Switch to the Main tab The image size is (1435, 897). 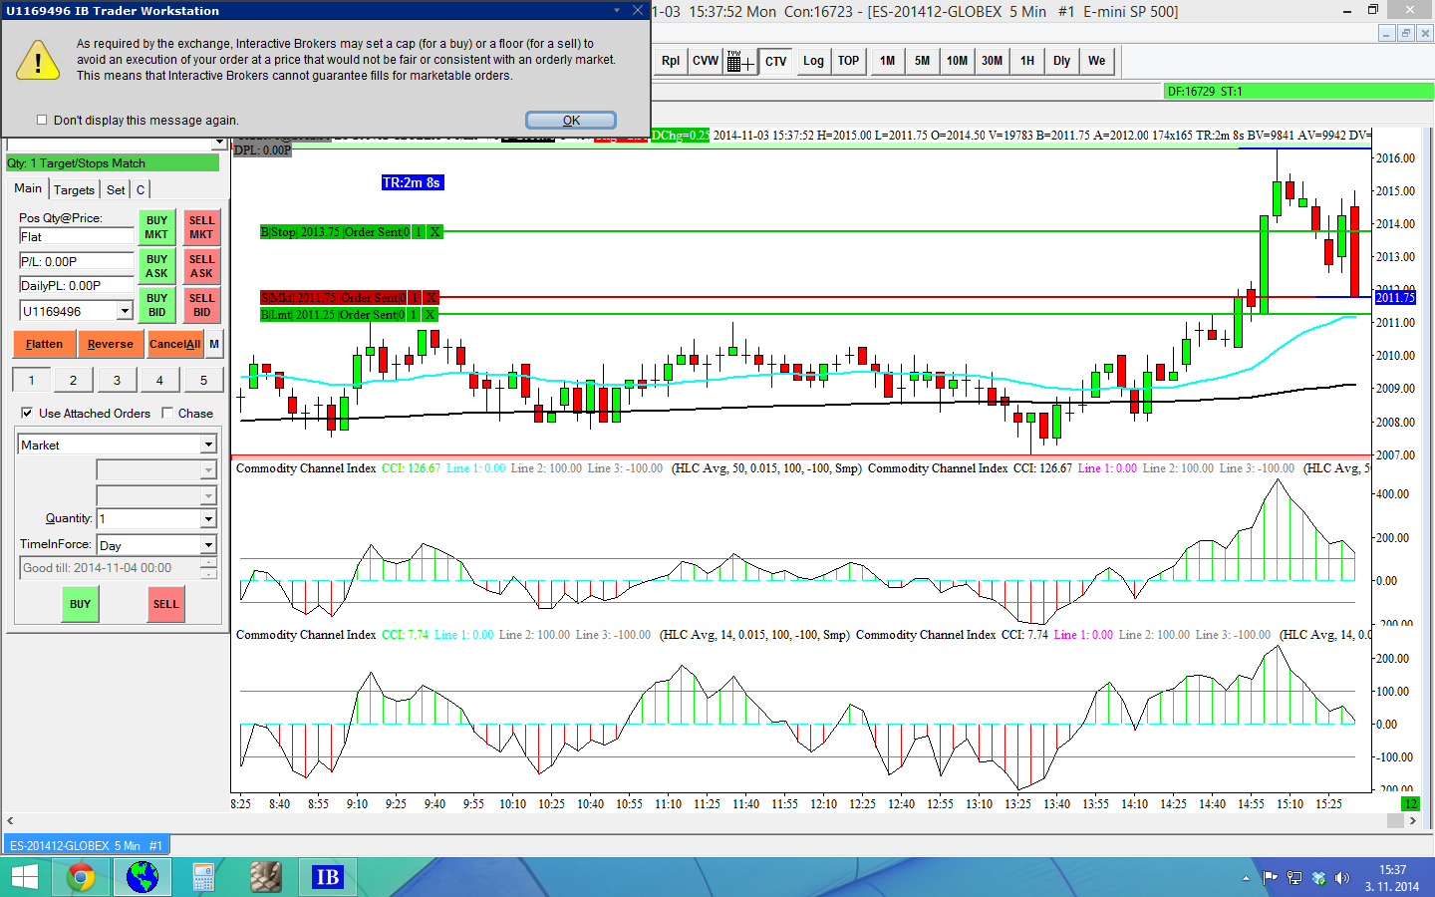pyautogui.click(x=28, y=188)
